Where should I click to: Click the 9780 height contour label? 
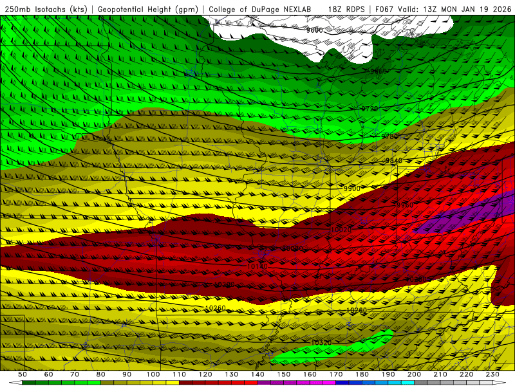point(389,136)
